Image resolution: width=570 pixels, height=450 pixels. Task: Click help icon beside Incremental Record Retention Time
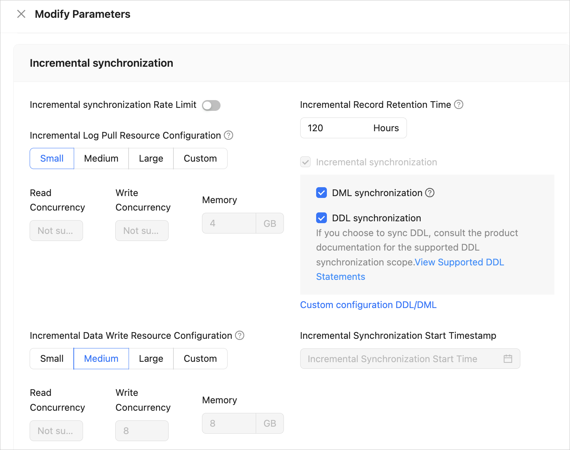458,105
